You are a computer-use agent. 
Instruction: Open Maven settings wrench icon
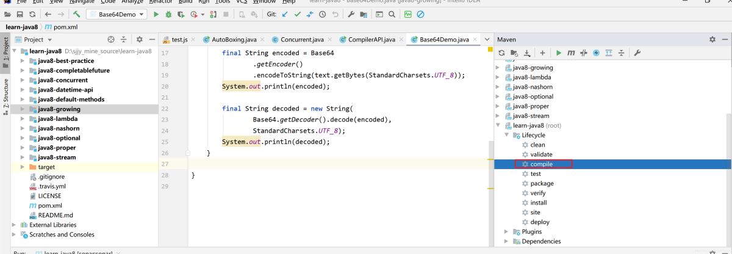[637, 53]
